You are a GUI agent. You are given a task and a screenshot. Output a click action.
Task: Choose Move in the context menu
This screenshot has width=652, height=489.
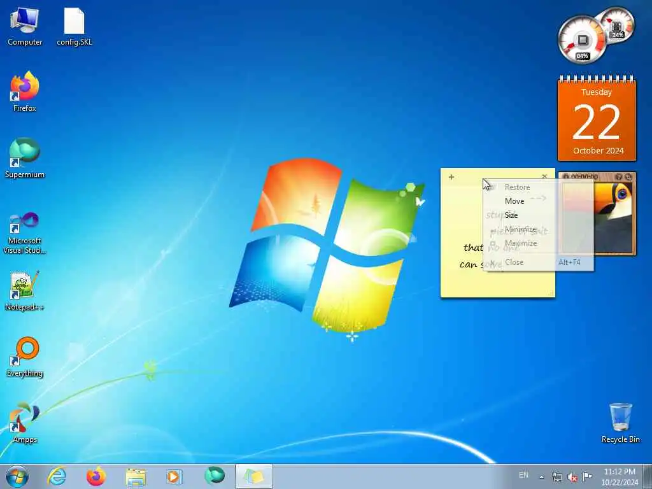pyautogui.click(x=538, y=201)
